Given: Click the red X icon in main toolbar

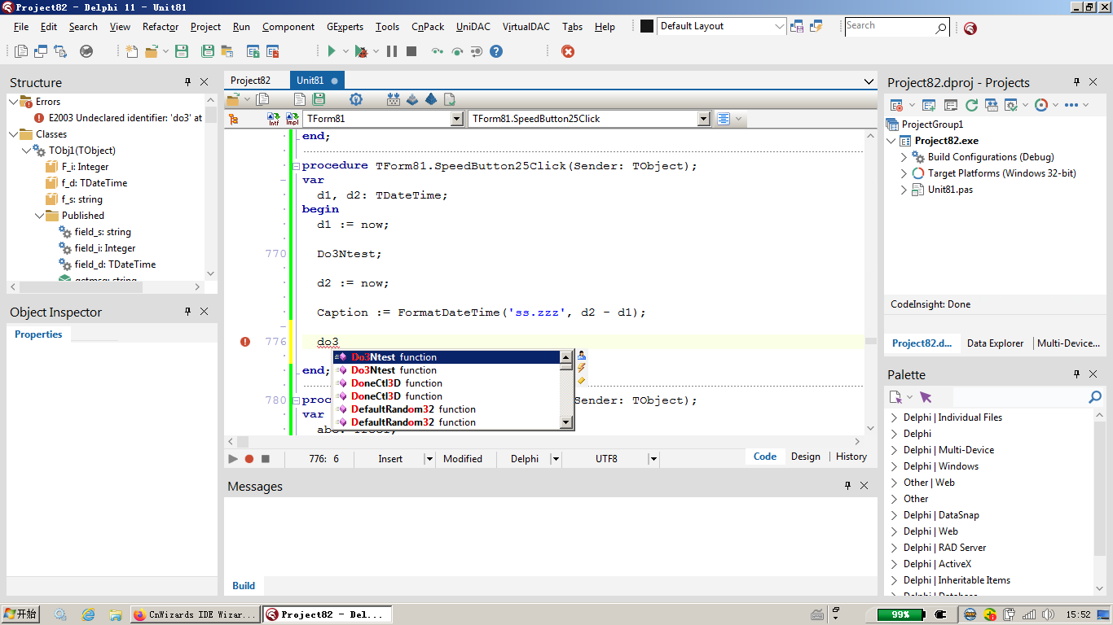Looking at the screenshot, I should [568, 51].
